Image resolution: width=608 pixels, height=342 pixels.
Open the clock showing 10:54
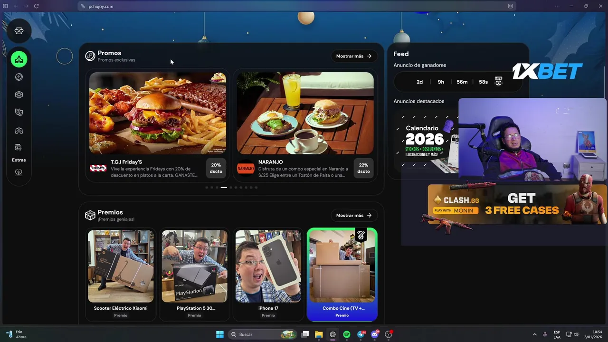[x=593, y=334]
